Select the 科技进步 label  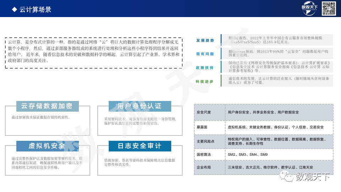click(205, 81)
